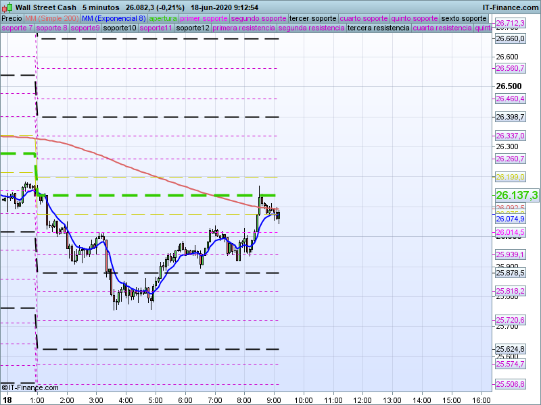
Task: Select the soporte12 legend item
Action: point(193,28)
